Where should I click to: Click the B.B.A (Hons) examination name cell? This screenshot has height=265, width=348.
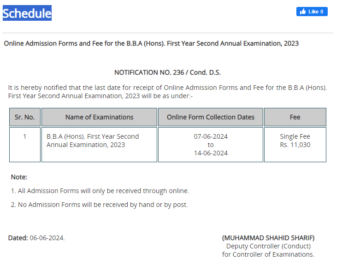pos(99,145)
